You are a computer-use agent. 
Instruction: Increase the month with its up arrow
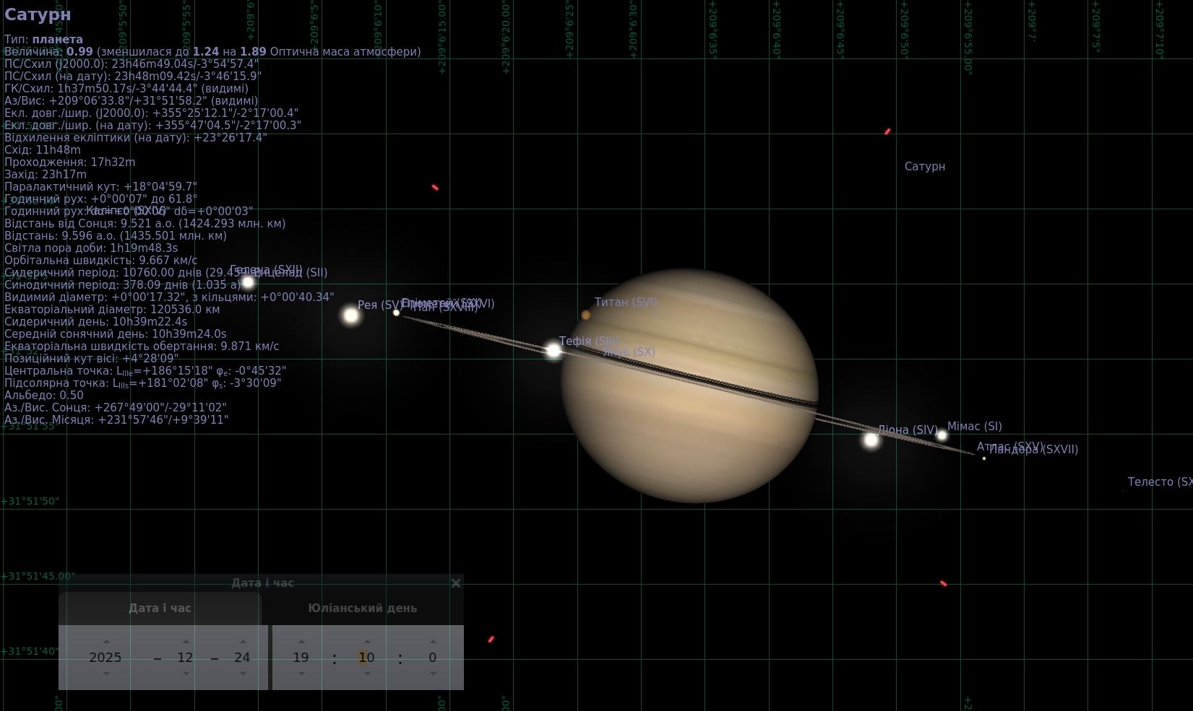point(186,641)
